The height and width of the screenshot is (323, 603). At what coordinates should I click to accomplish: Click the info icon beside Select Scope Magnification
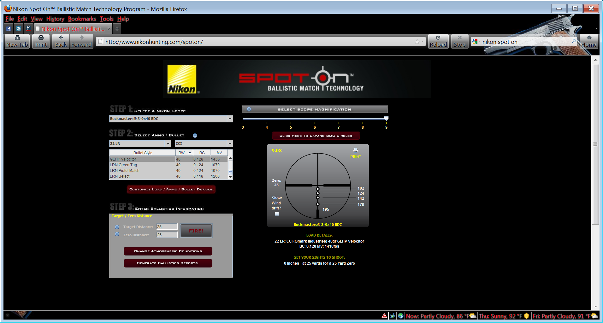[x=249, y=109]
